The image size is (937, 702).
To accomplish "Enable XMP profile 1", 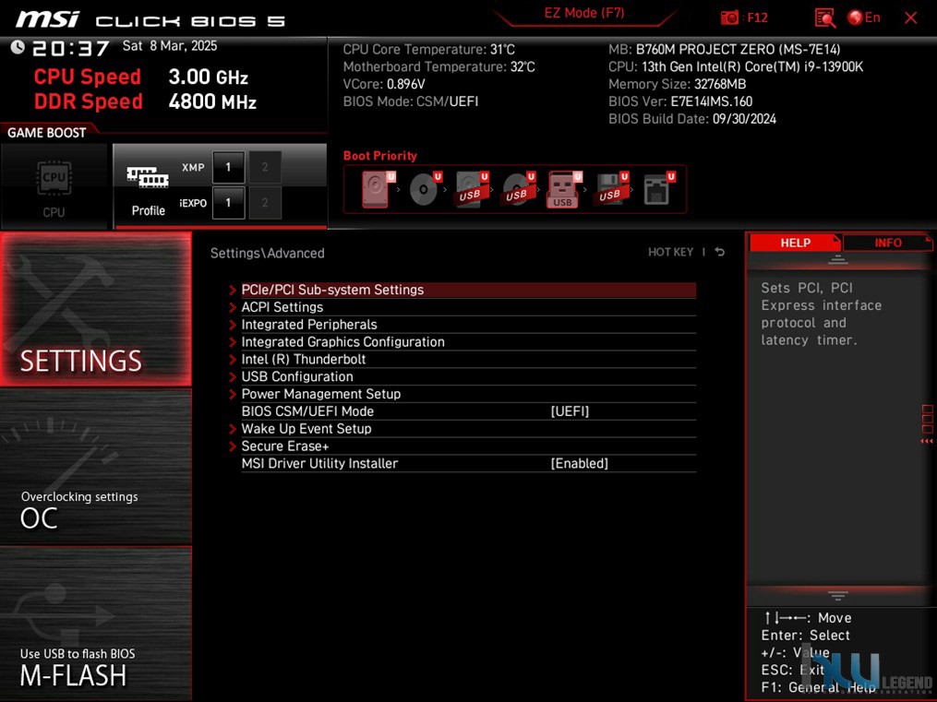I will [x=228, y=167].
